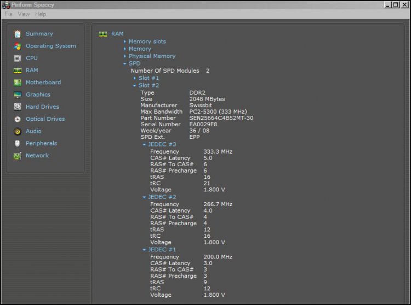Click the JEDEC #3 tree label
411x305 pixels.
click(x=162, y=144)
